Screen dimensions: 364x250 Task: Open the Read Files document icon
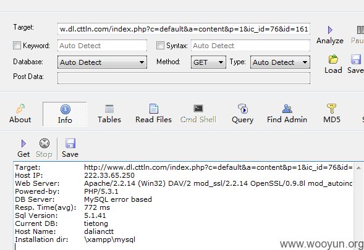point(154,109)
